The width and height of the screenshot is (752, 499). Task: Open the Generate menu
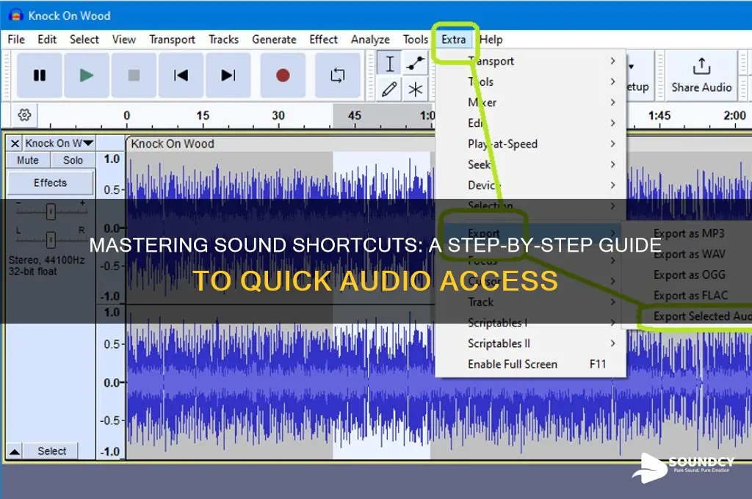coord(275,40)
